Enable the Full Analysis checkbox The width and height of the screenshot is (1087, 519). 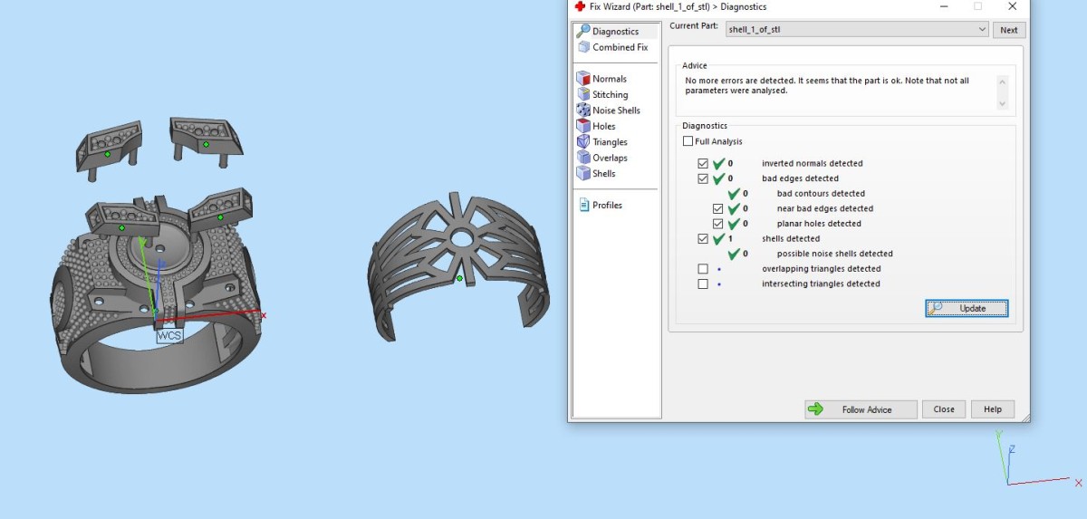coord(688,141)
